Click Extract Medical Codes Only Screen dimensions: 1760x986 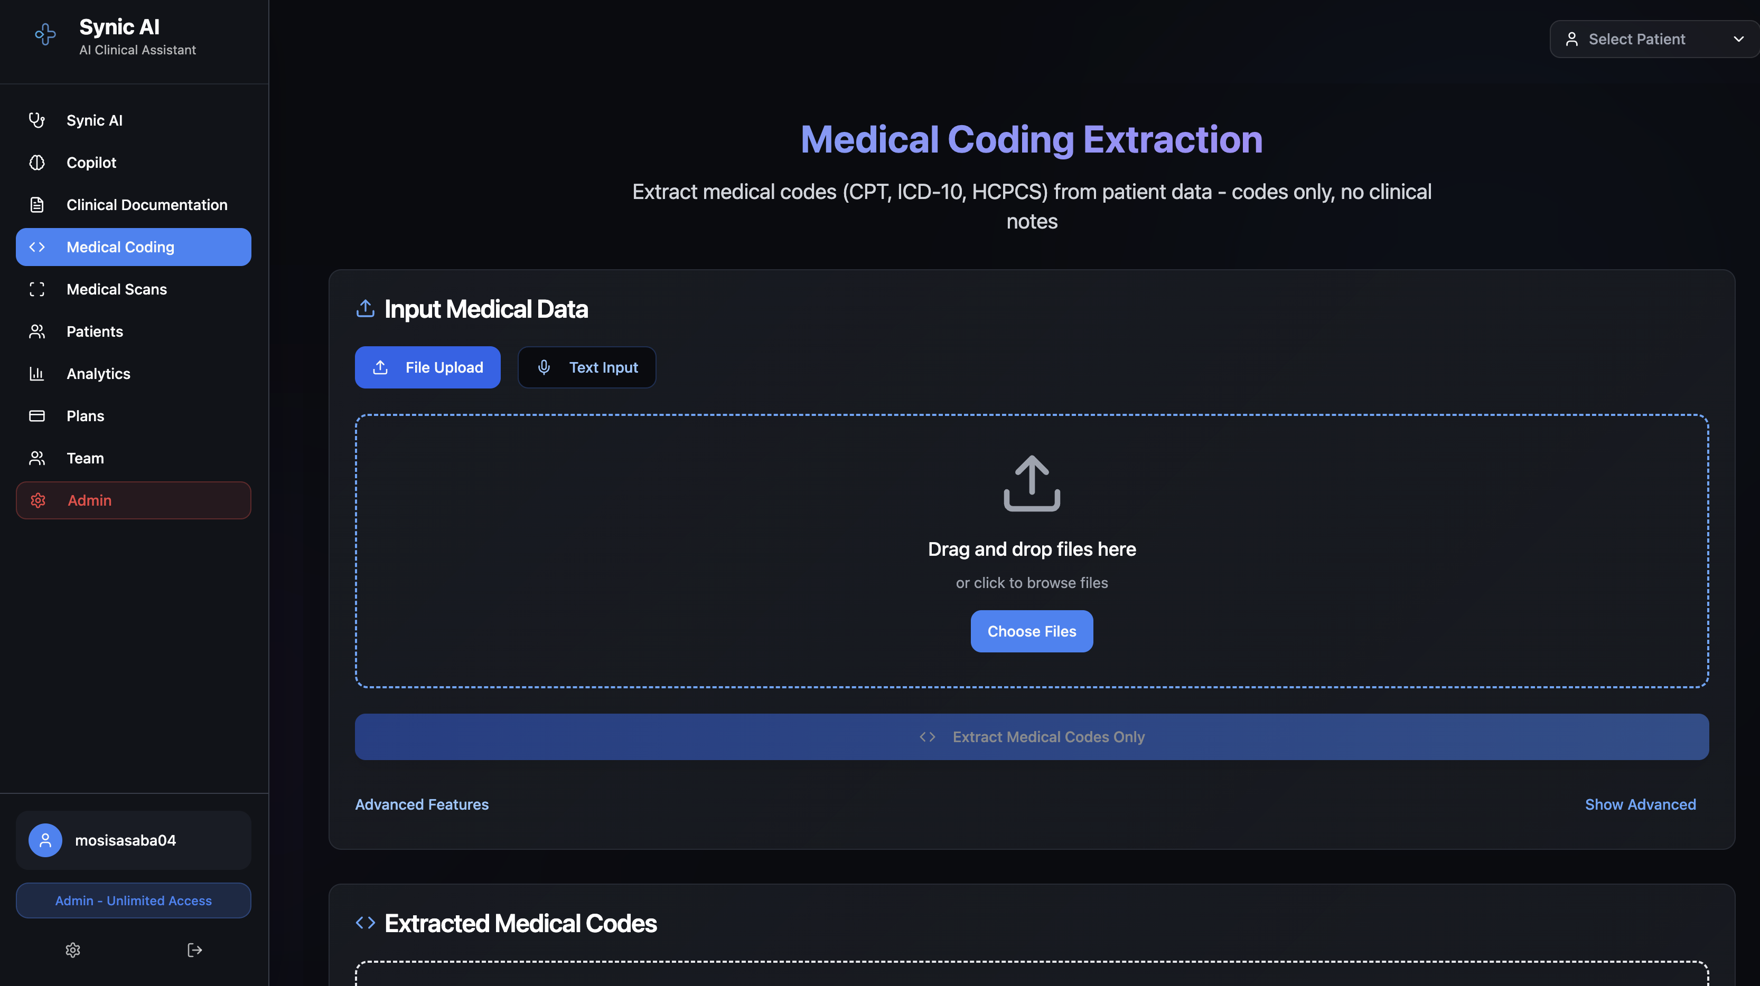pos(1031,737)
